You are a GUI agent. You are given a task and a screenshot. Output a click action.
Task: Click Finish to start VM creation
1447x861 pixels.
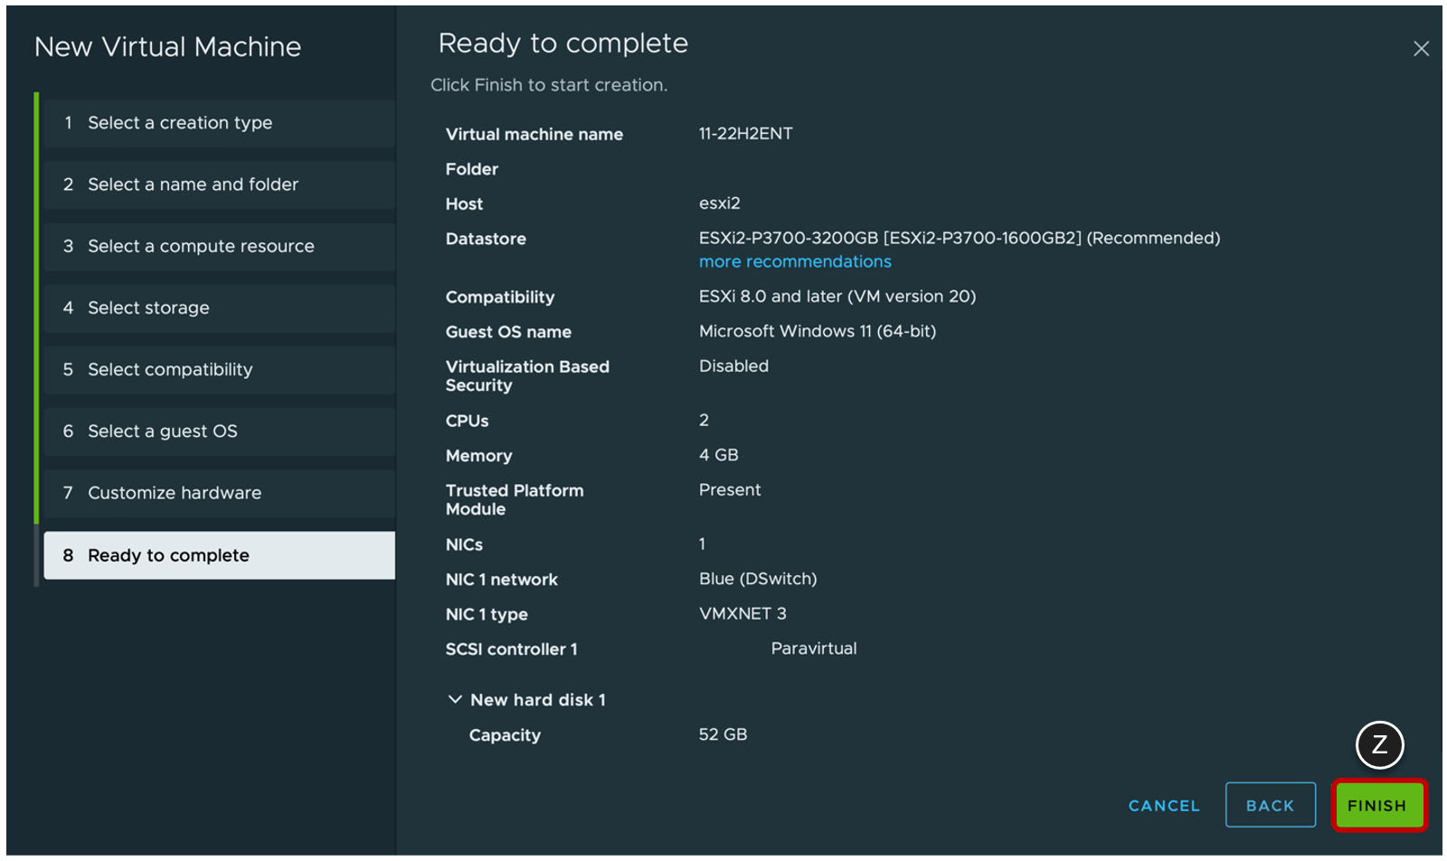[x=1377, y=805]
